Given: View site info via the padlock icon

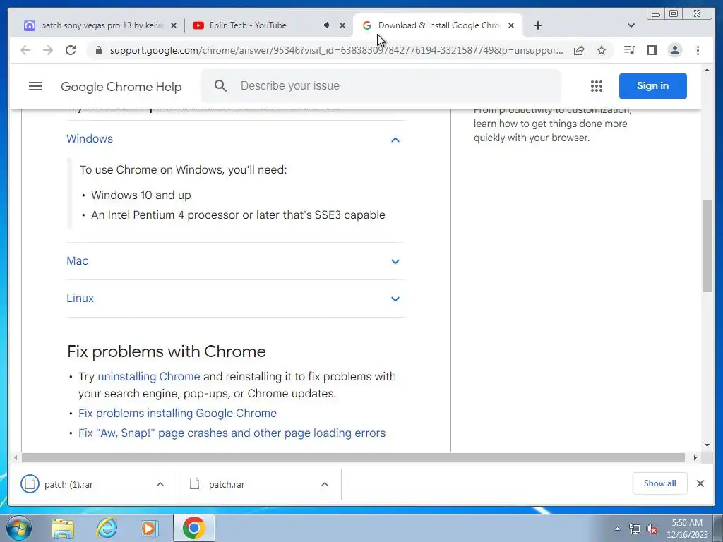Looking at the screenshot, I should pos(98,50).
